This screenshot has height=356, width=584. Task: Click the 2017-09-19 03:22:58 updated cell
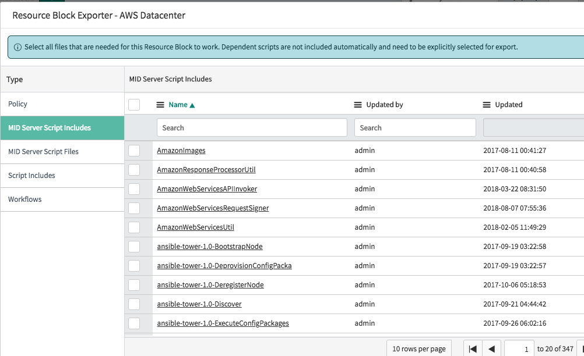(x=515, y=247)
